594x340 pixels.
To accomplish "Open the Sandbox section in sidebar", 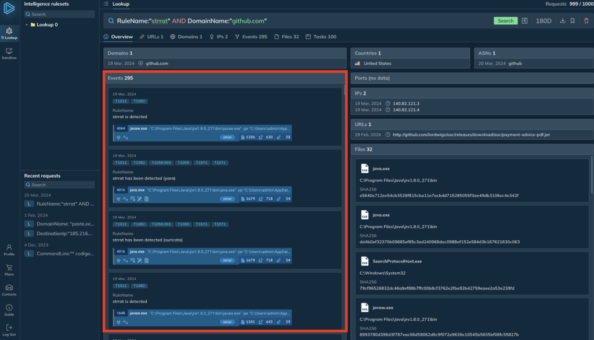I will pyautogui.click(x=9, y=53).
